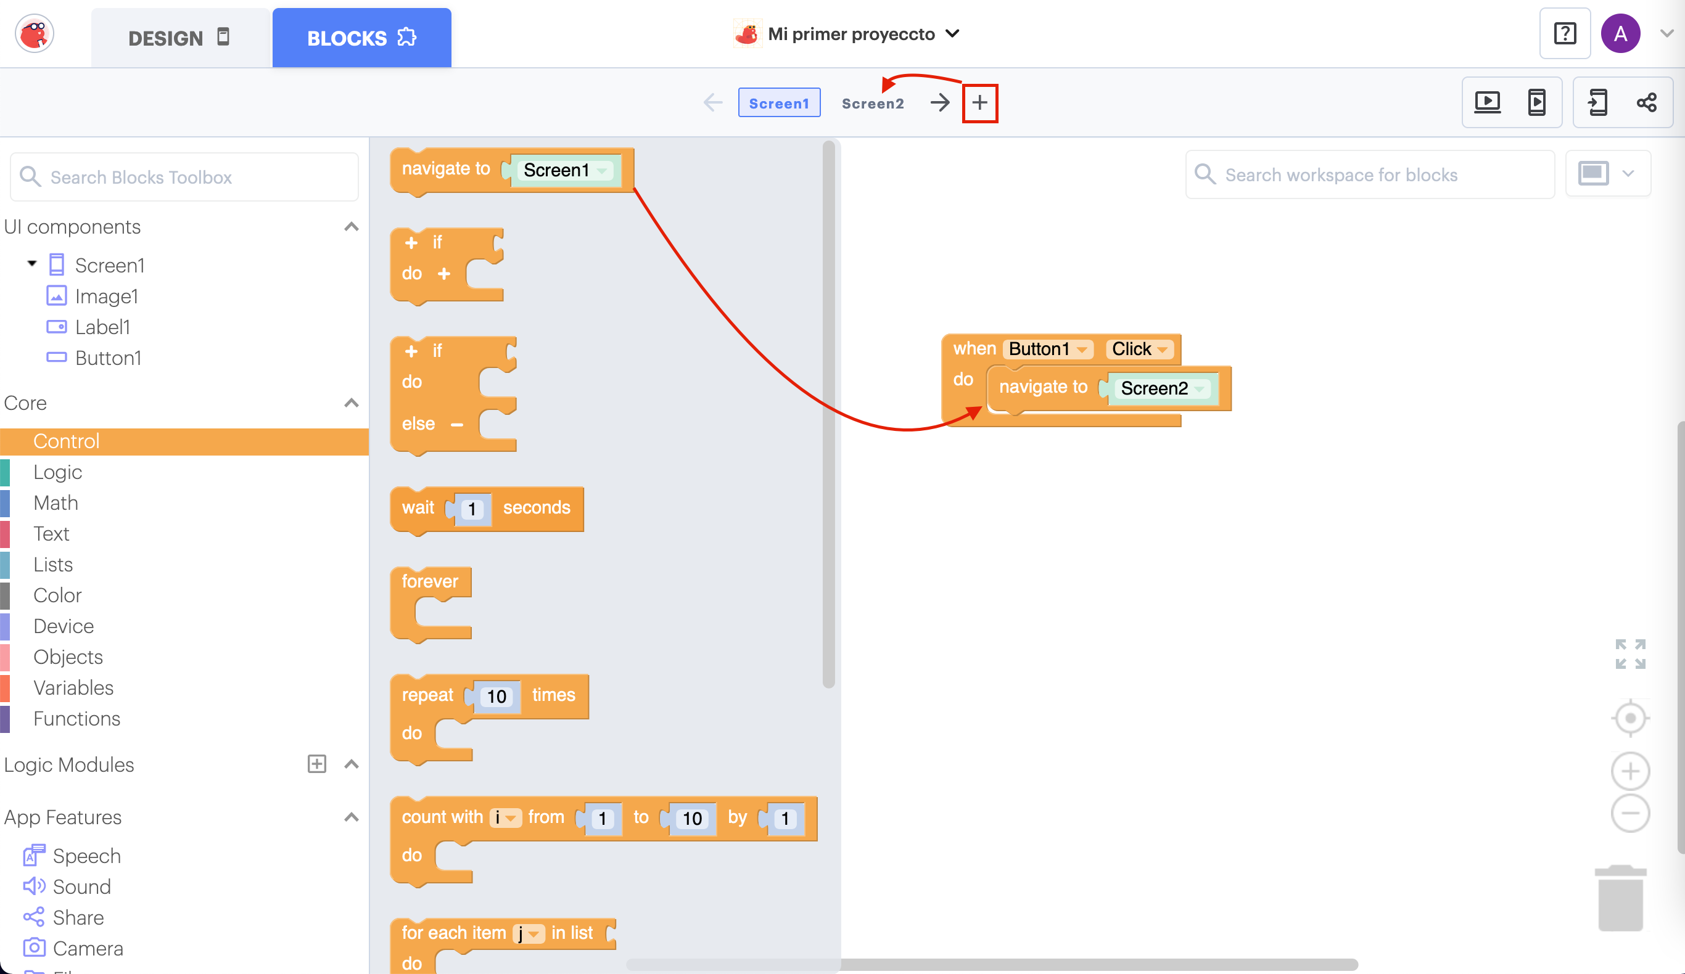Click the Search Blocks Toolbox field
This screenshot has width=1685, height=974.
coord(184,177)
